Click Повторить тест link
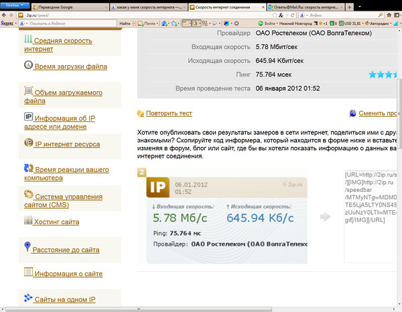The height and width of the screenshot is (312, 402). [x=169, y=113]
